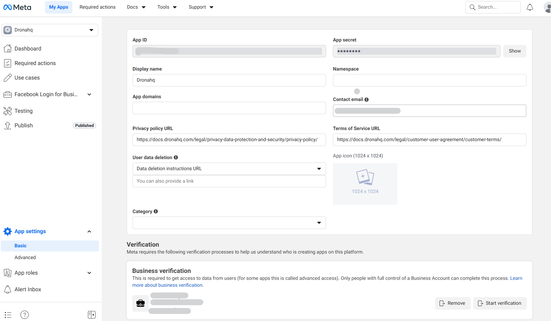
Task: Collapse the App settings section
Action: (x=89, y=231)
